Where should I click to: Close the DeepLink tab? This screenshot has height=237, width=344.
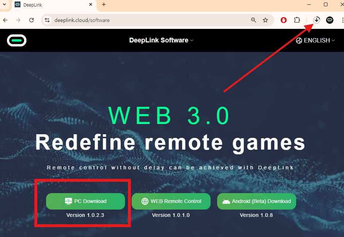pos(91,5)
